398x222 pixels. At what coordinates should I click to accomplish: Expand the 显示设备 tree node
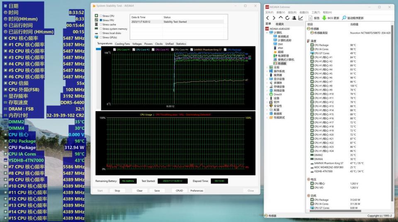coord(267,79)
